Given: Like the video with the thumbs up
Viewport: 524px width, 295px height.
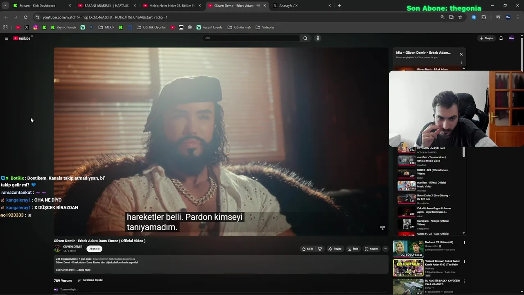Looking at the screenshot, I should 307,249.
